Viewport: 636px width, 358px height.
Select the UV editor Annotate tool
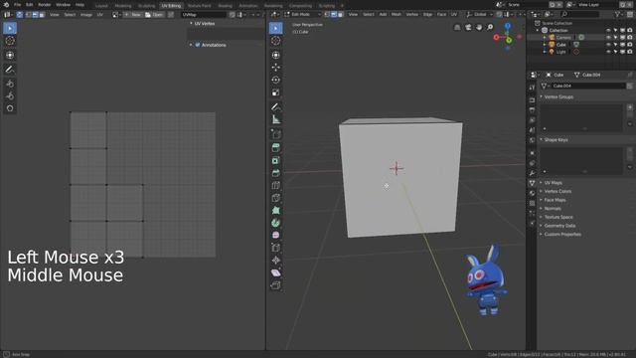point(10,69)
